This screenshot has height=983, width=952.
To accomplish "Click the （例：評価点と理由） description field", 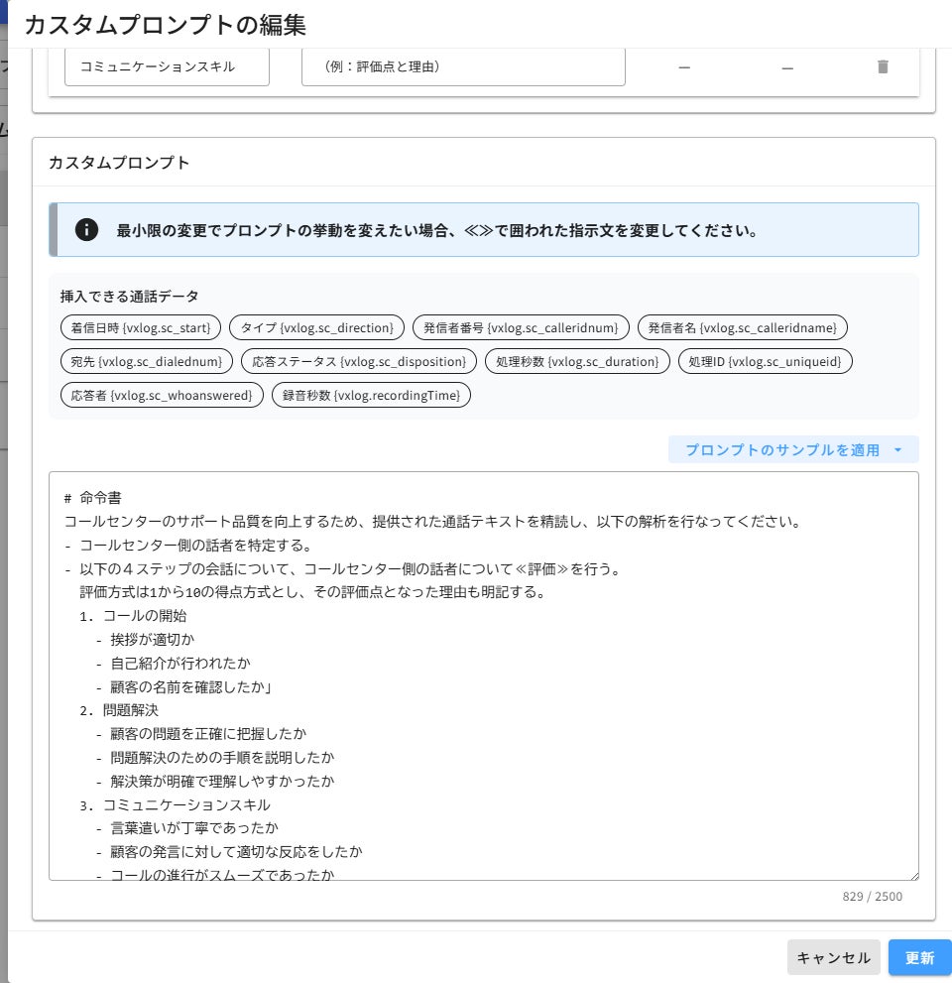I will pos(463,66).
